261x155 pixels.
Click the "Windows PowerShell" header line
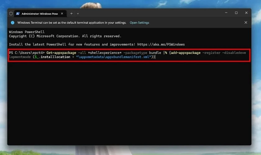coord(27,32)
